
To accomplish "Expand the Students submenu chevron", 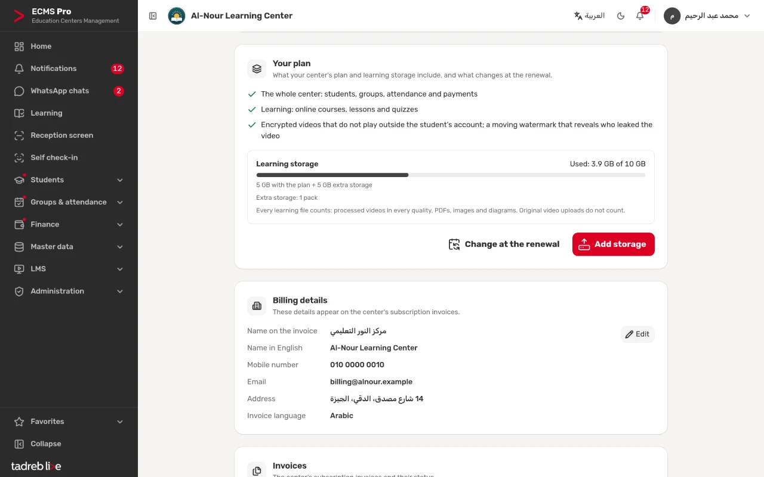I will tap(120, 180).
